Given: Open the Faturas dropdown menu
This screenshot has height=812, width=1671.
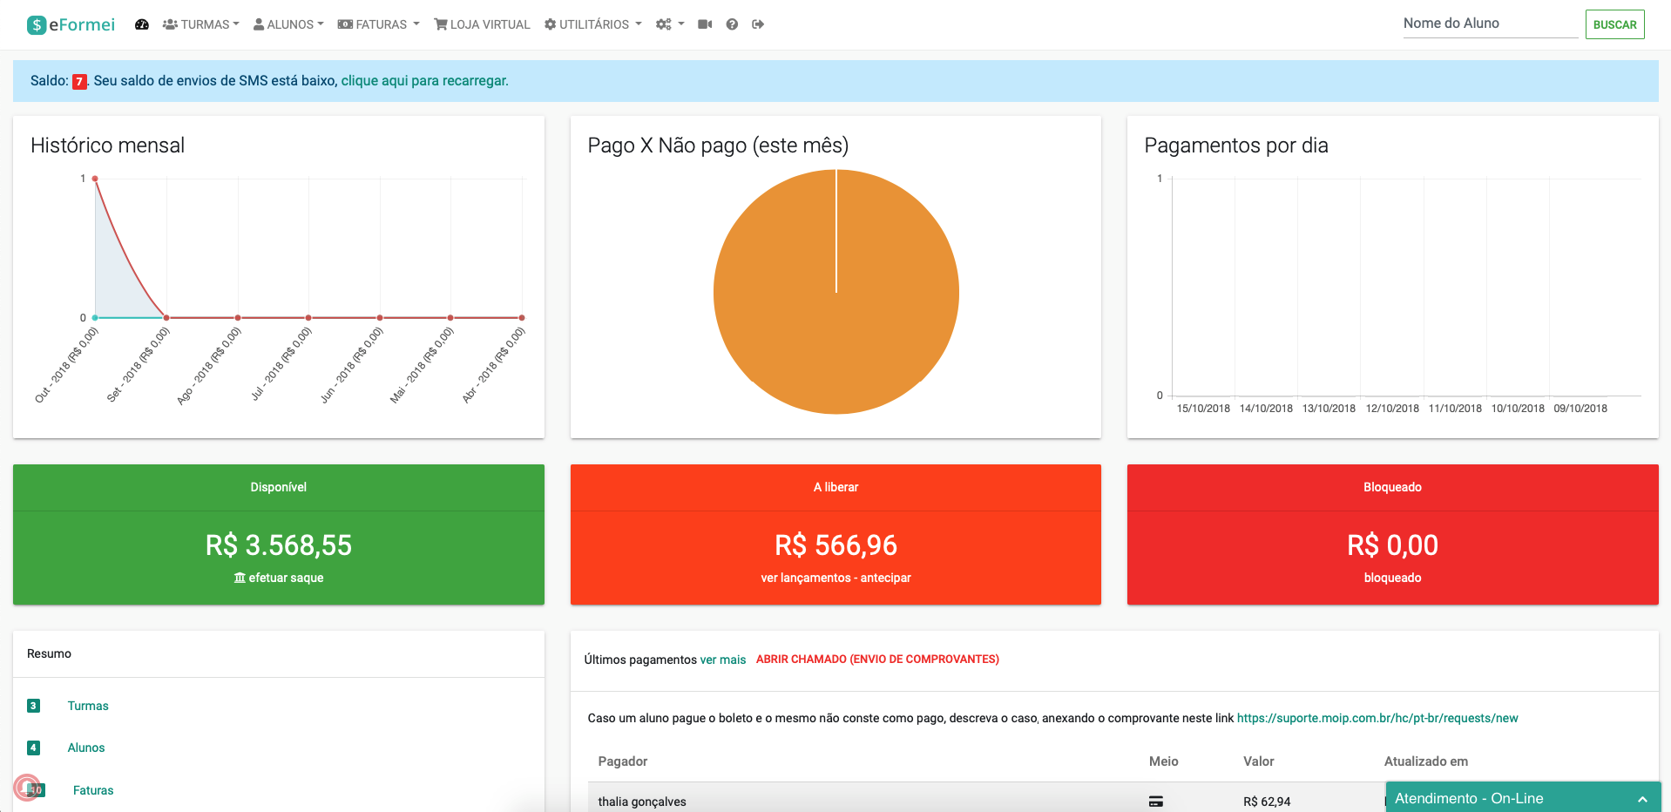Looking at the screenshot, I should pyautogui.click(x=379, y=24).
